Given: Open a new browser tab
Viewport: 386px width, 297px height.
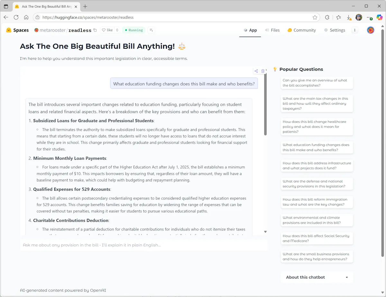Looking at the screenshot, I should tap(85, 6).
